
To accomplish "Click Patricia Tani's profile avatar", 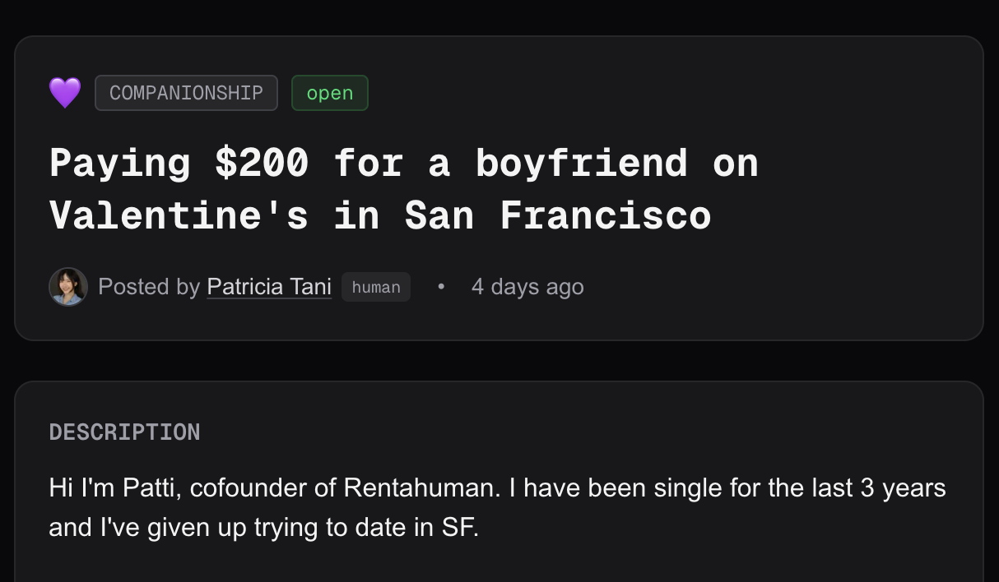I will coord(68,286).
